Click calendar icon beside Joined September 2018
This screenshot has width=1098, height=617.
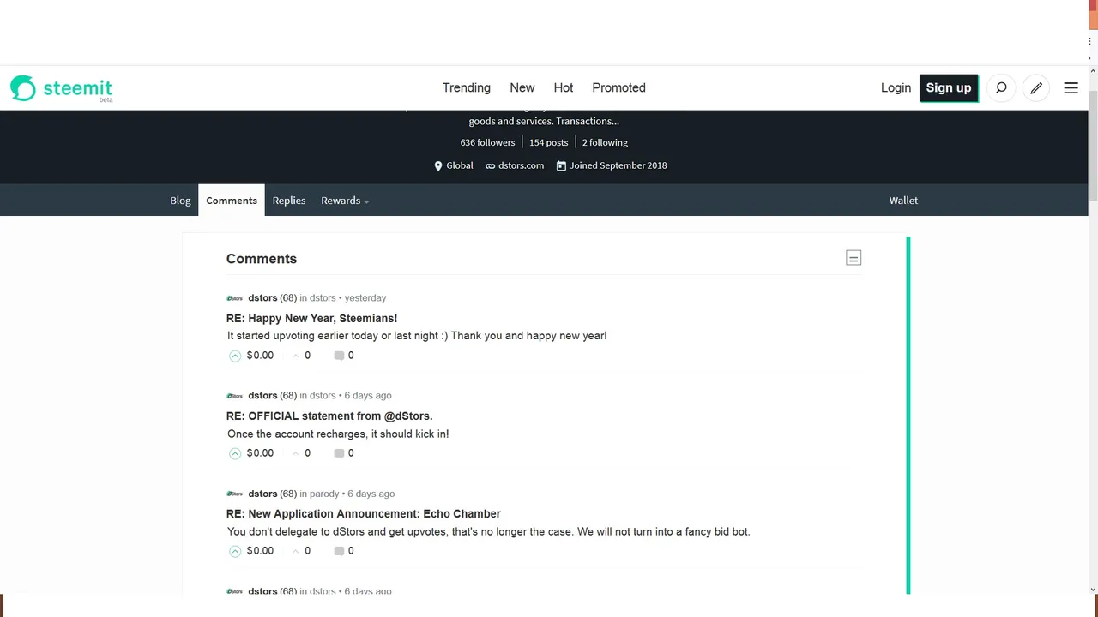pyautogui.click(x=561, y=166)
